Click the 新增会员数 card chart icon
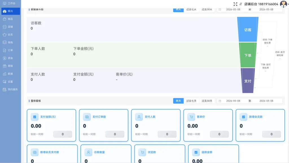 [244, 117]
